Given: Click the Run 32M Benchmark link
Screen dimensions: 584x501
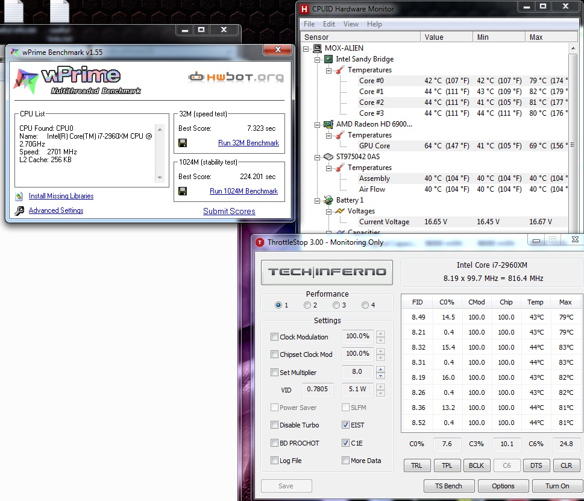Looking at the screenshot, I should [x=248, y=143].
